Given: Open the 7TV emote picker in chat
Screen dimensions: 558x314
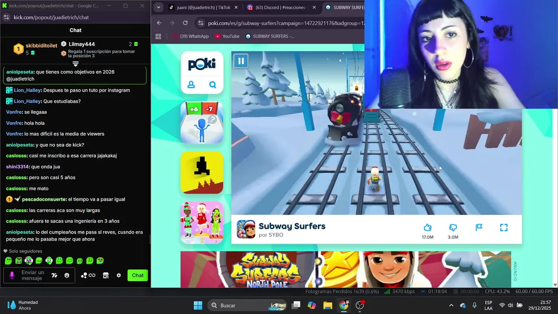Looking at the screenshot, I should pyautogui.click(x=54, y=275).
